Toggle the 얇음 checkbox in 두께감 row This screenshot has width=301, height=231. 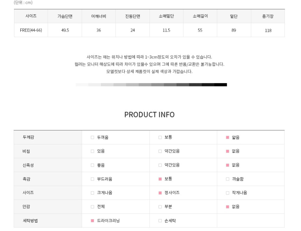coord(227,137)
